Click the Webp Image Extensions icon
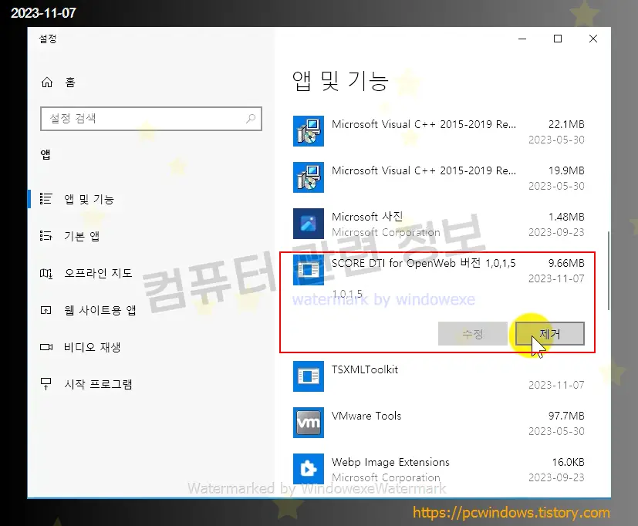This screenshot has height=526, width=638. [x=309, y=469]
